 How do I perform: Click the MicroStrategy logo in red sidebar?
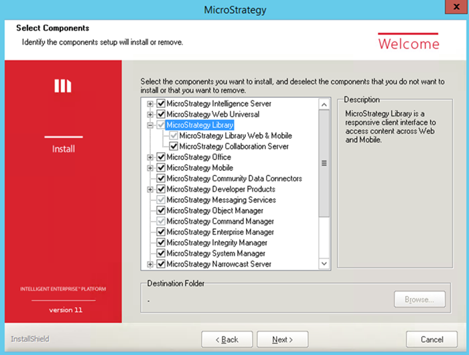(63, 86)
